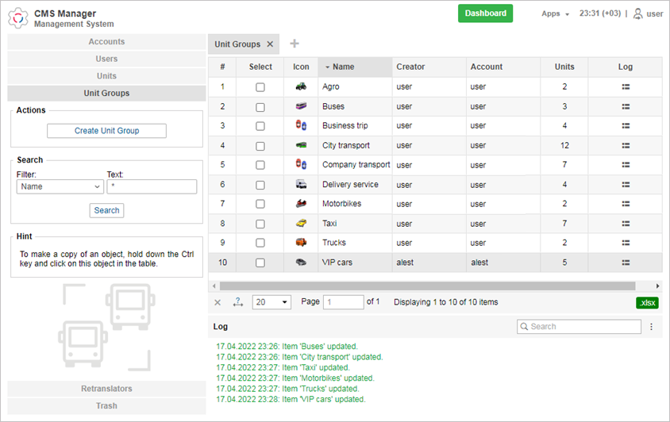Expand the Apps dropdown menu
The height and width of the screenshot is (422, 670).
tap(555, 13)
